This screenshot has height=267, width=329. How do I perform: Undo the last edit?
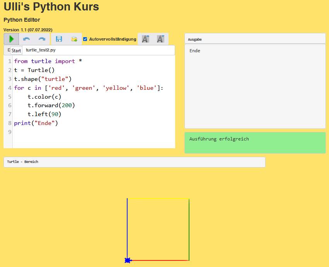[x=26, y=39]
